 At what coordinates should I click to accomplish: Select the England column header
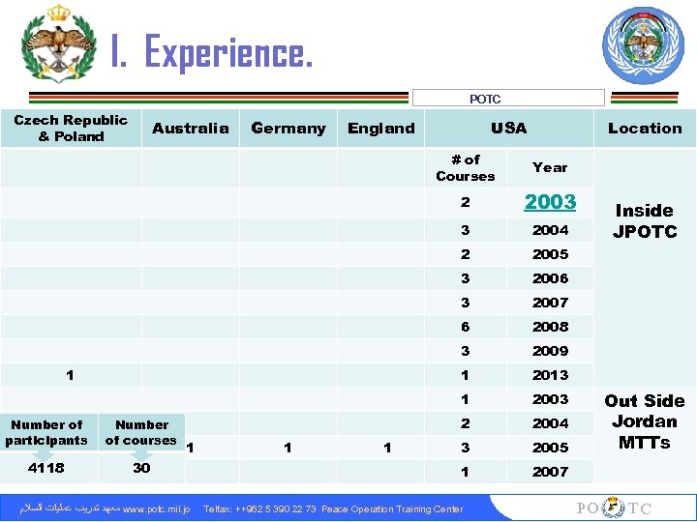pos(381,129)
